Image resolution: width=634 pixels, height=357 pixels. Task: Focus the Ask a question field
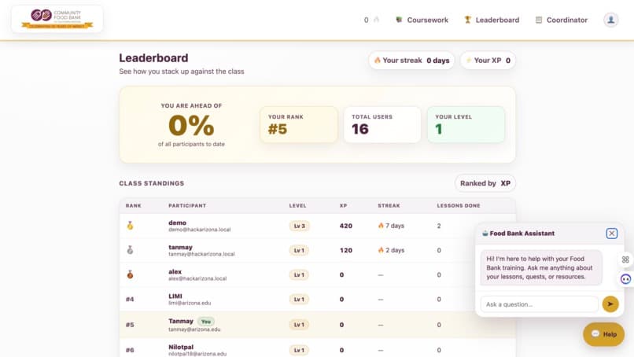540,304
